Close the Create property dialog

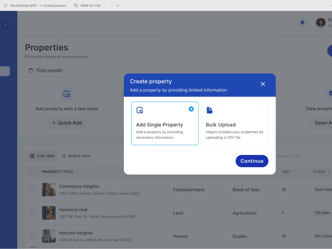tap(263, 84)
